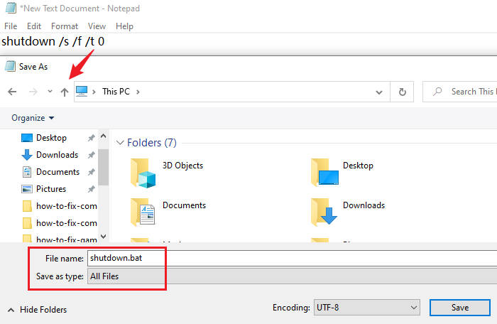
Task: Expand the address bar history dropdown
Action: tap(378, 92)
